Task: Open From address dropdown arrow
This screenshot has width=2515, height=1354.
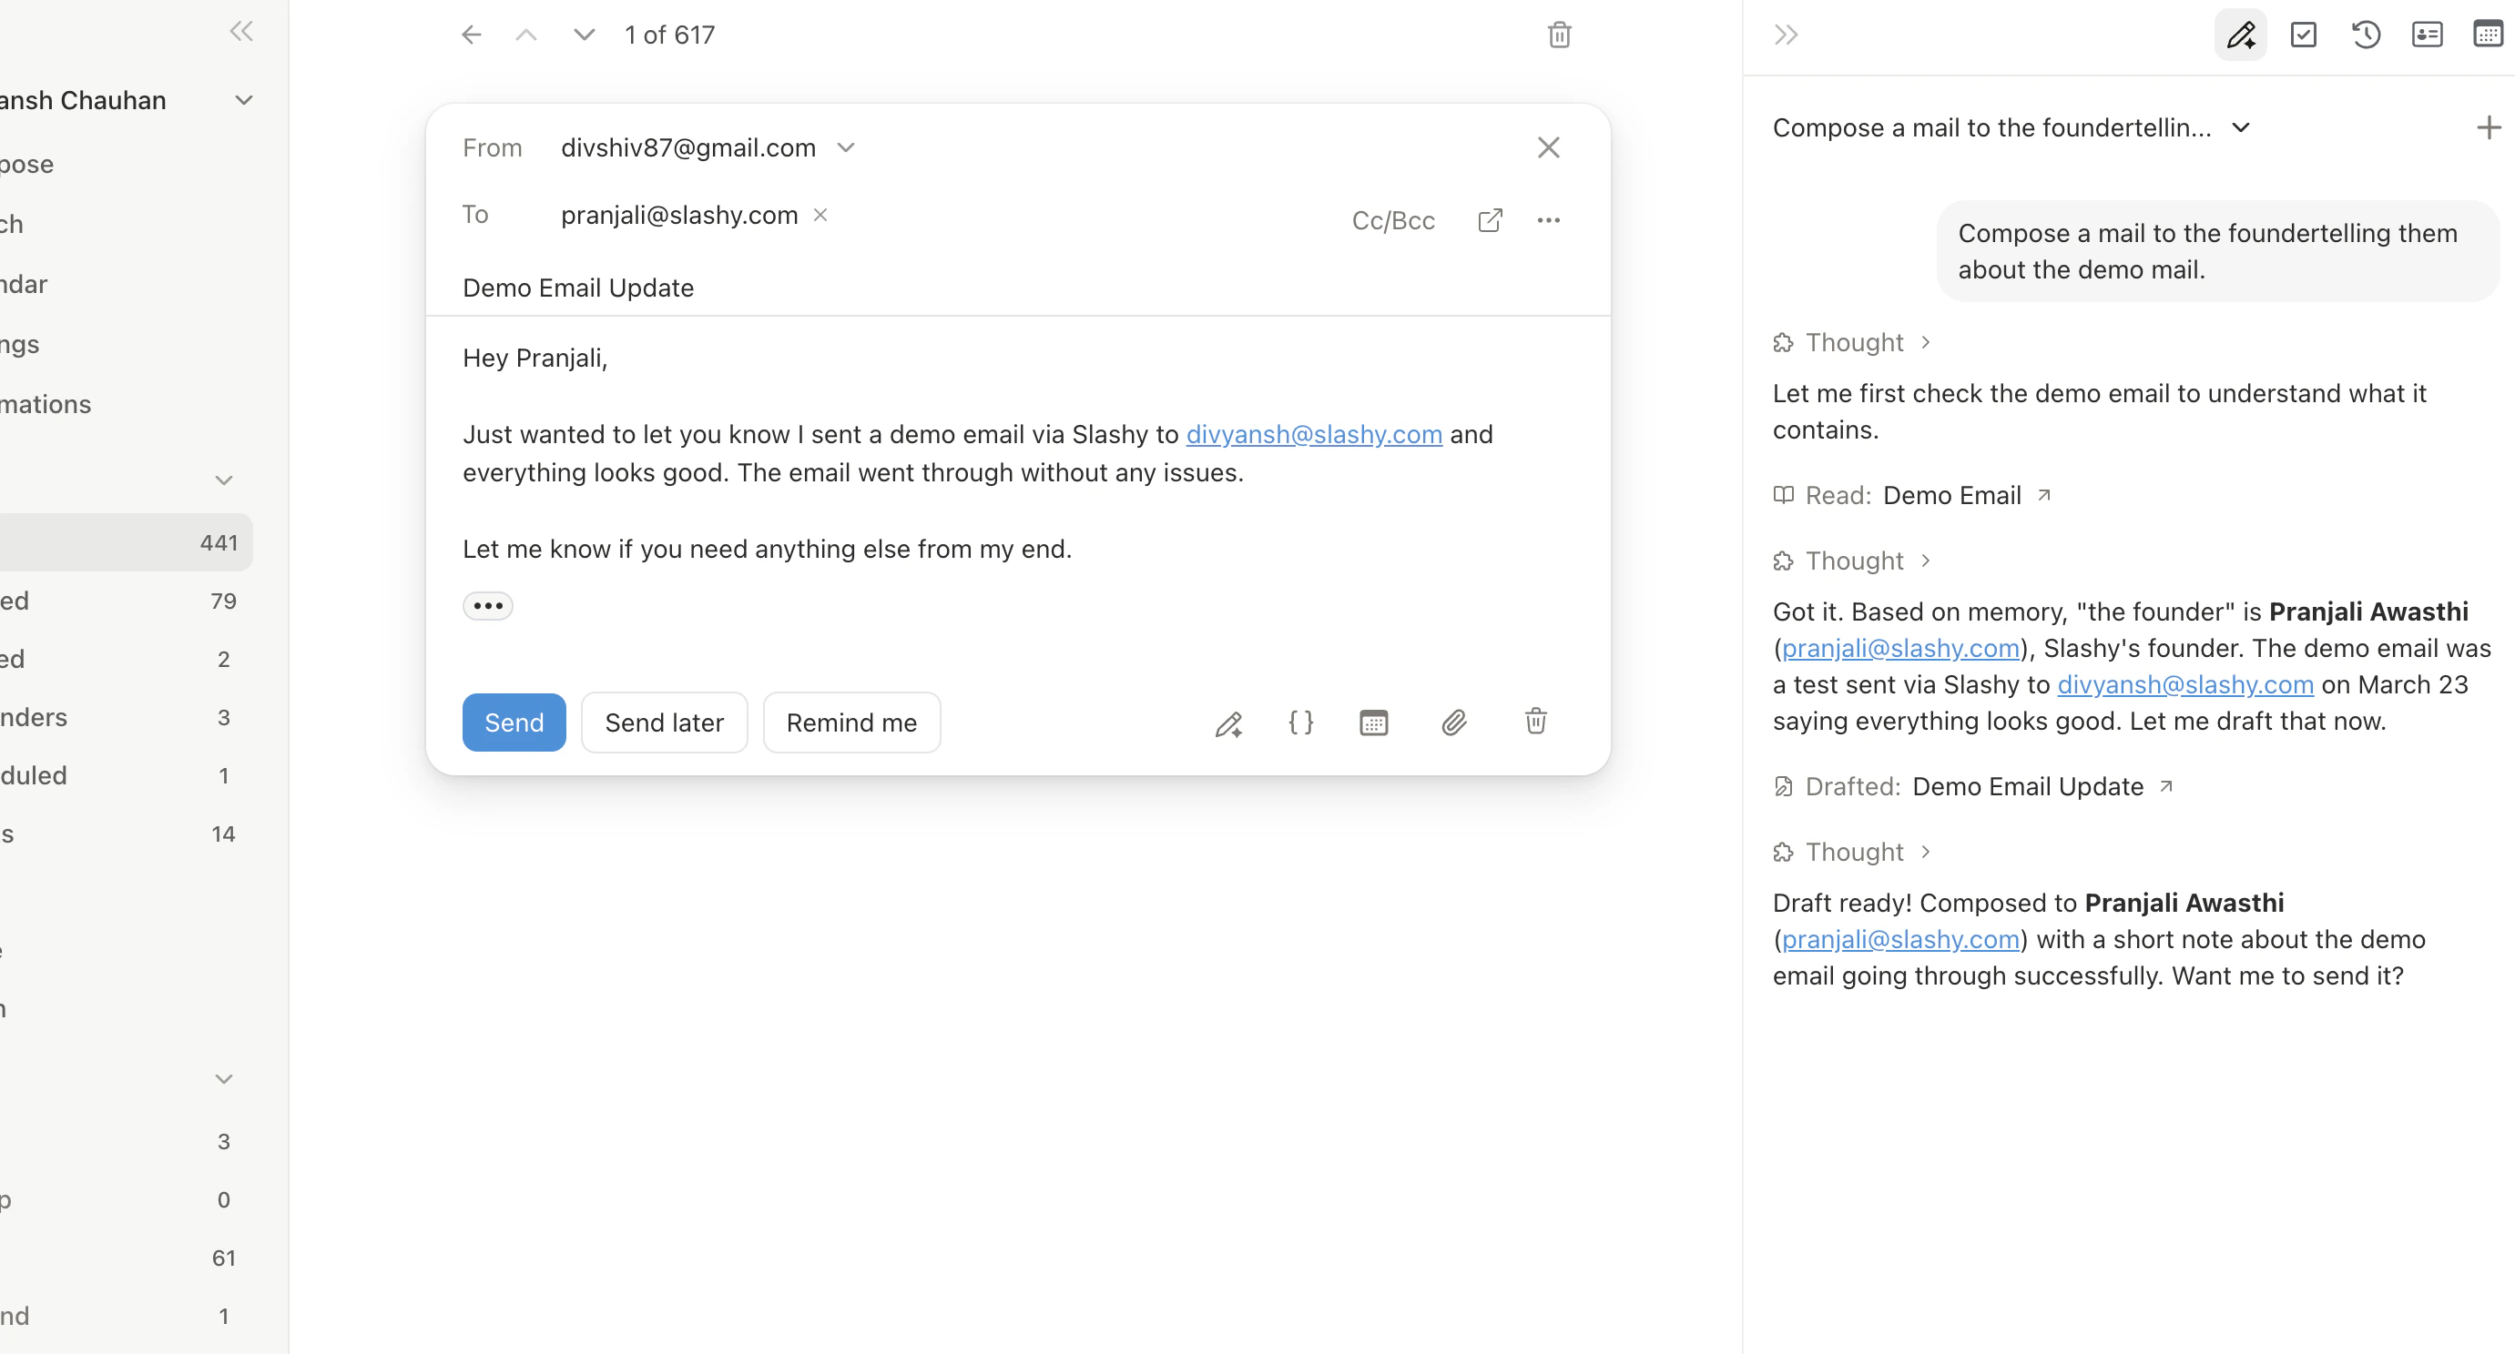Action: pos(846,147)
